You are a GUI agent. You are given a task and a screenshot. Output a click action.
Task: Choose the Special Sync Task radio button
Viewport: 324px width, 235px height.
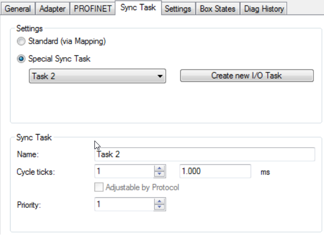point(21,59)
